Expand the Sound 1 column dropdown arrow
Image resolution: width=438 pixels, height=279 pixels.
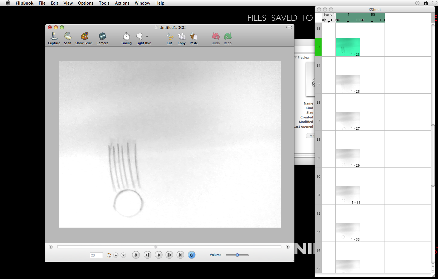tap(329, 22)
